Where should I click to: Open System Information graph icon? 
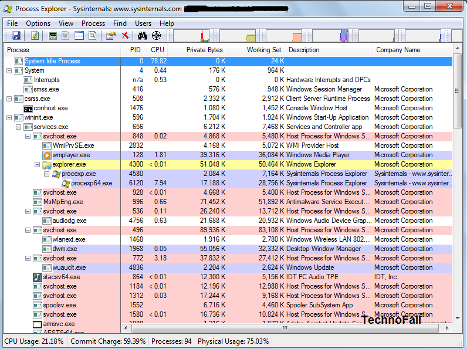click(53, 36)
